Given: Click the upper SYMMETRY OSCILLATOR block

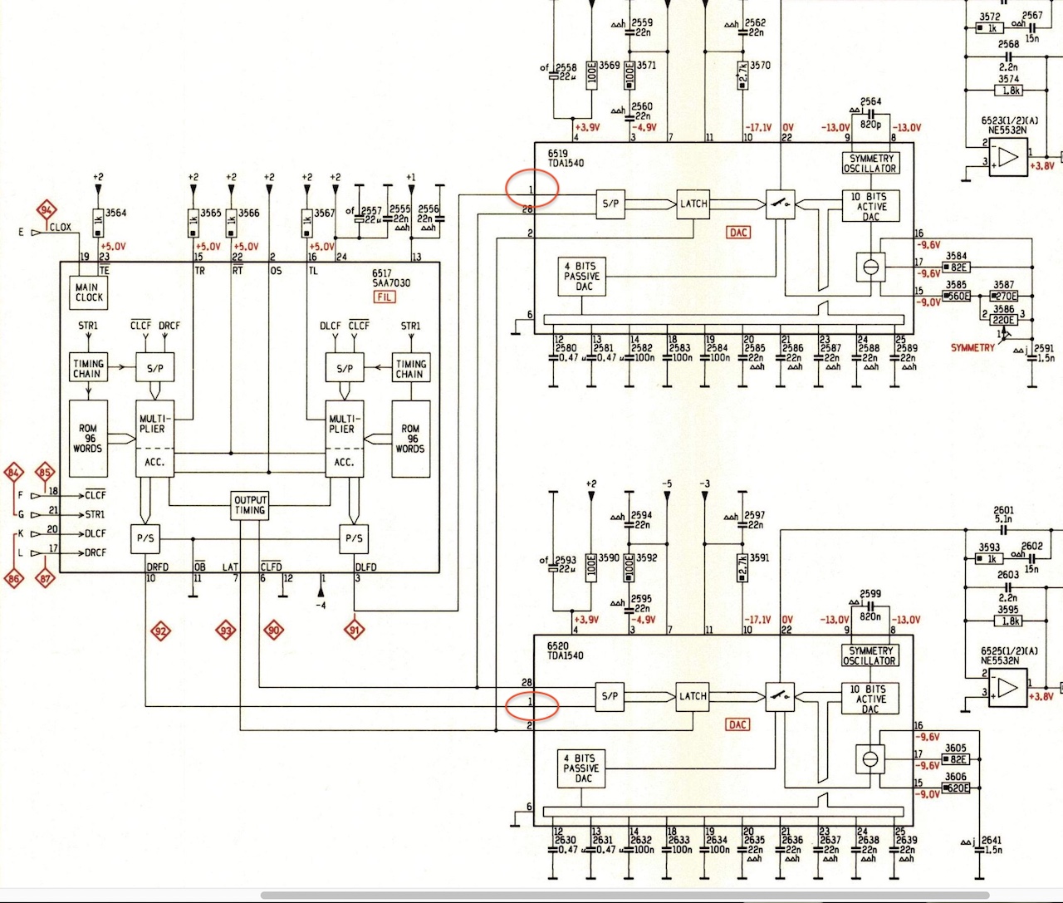Looking at the screenshot, I should pyautogui.click(x=870, y=163).
